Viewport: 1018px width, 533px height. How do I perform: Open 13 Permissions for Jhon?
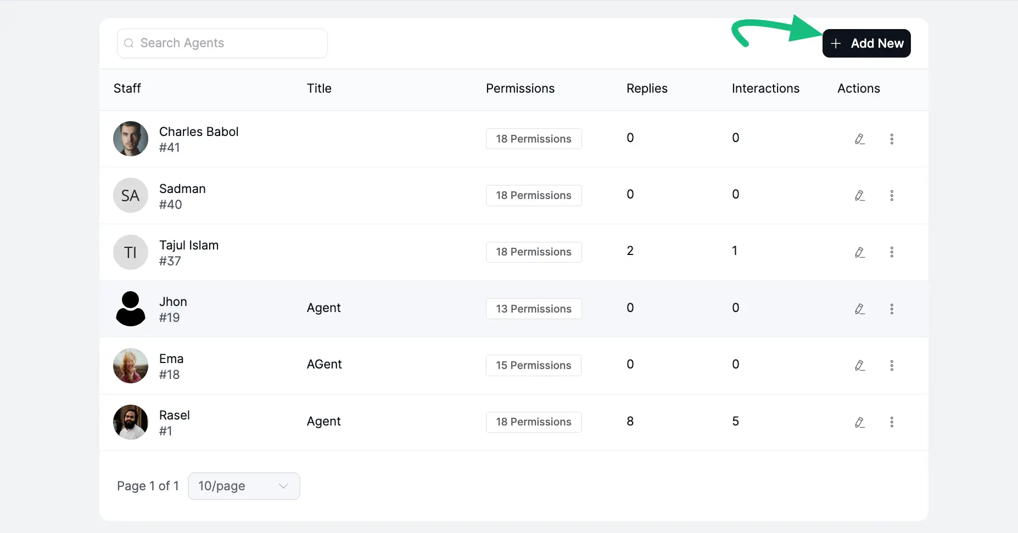click(x=533, y=309)
